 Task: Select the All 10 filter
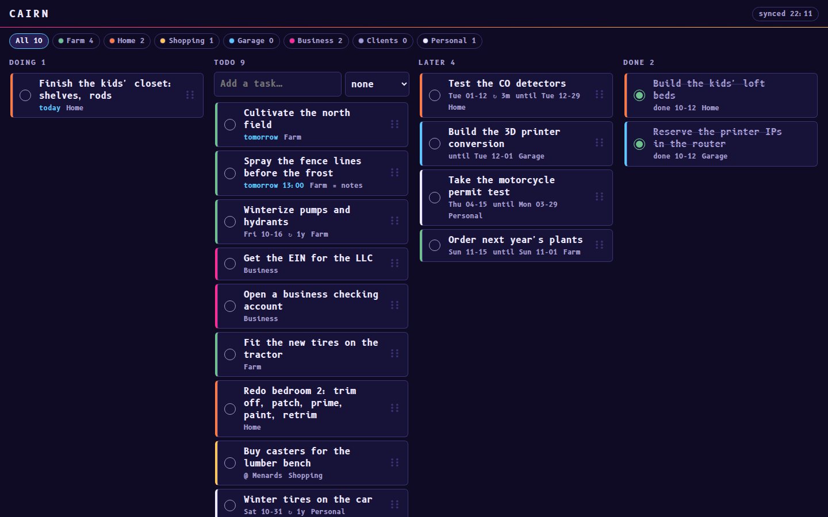click(x=29, y=41)
